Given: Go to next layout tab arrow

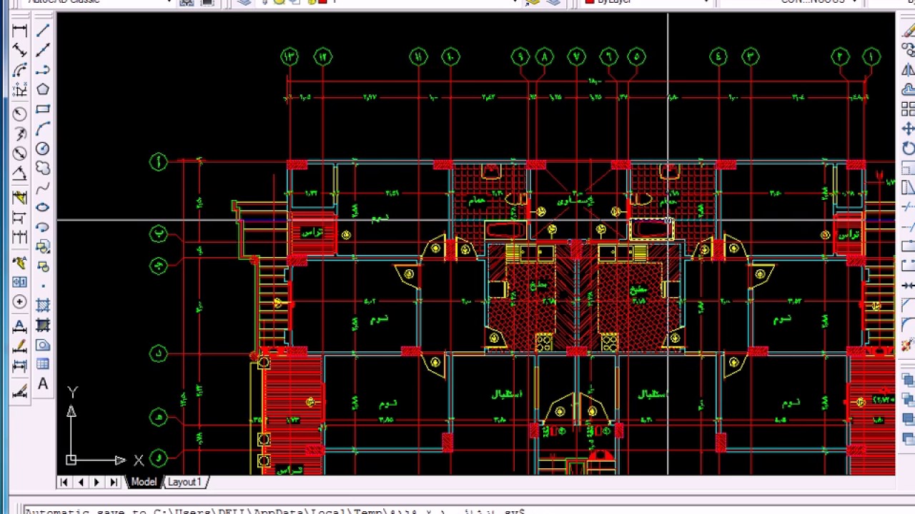Looking at the screenshot, I should (97, 483).
